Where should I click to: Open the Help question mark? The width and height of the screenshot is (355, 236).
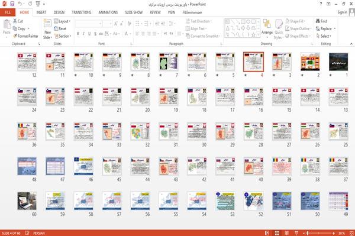click(x=321, y=4)
